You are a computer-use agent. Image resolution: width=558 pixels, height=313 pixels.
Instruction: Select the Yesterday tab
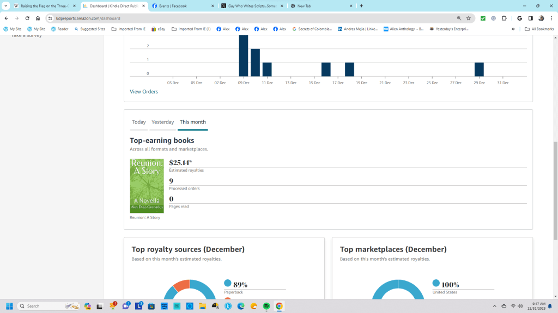tap(162, 122)
